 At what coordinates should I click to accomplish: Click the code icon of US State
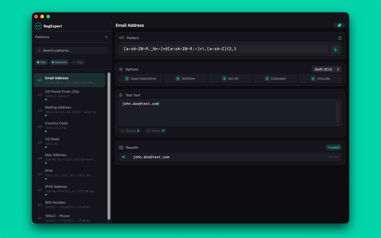[x=40, y=142]
